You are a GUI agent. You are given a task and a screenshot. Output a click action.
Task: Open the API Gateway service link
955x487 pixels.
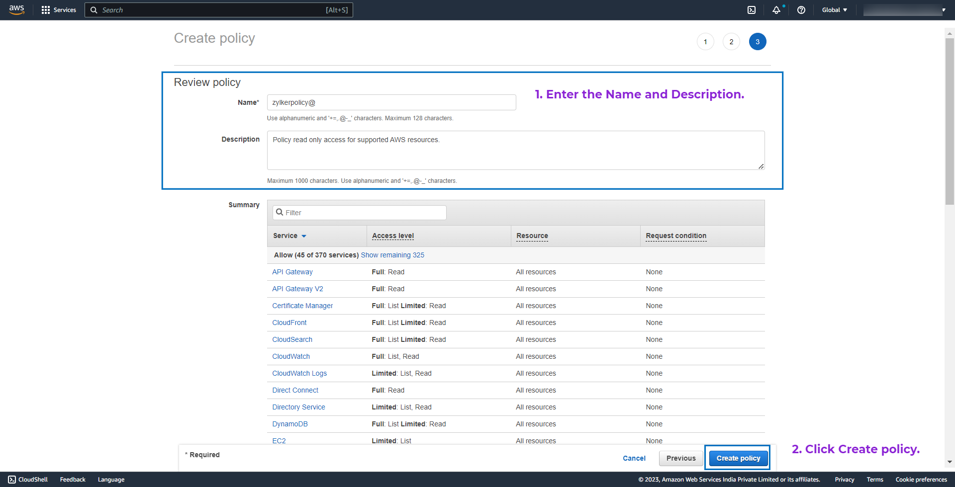[292, 272]
